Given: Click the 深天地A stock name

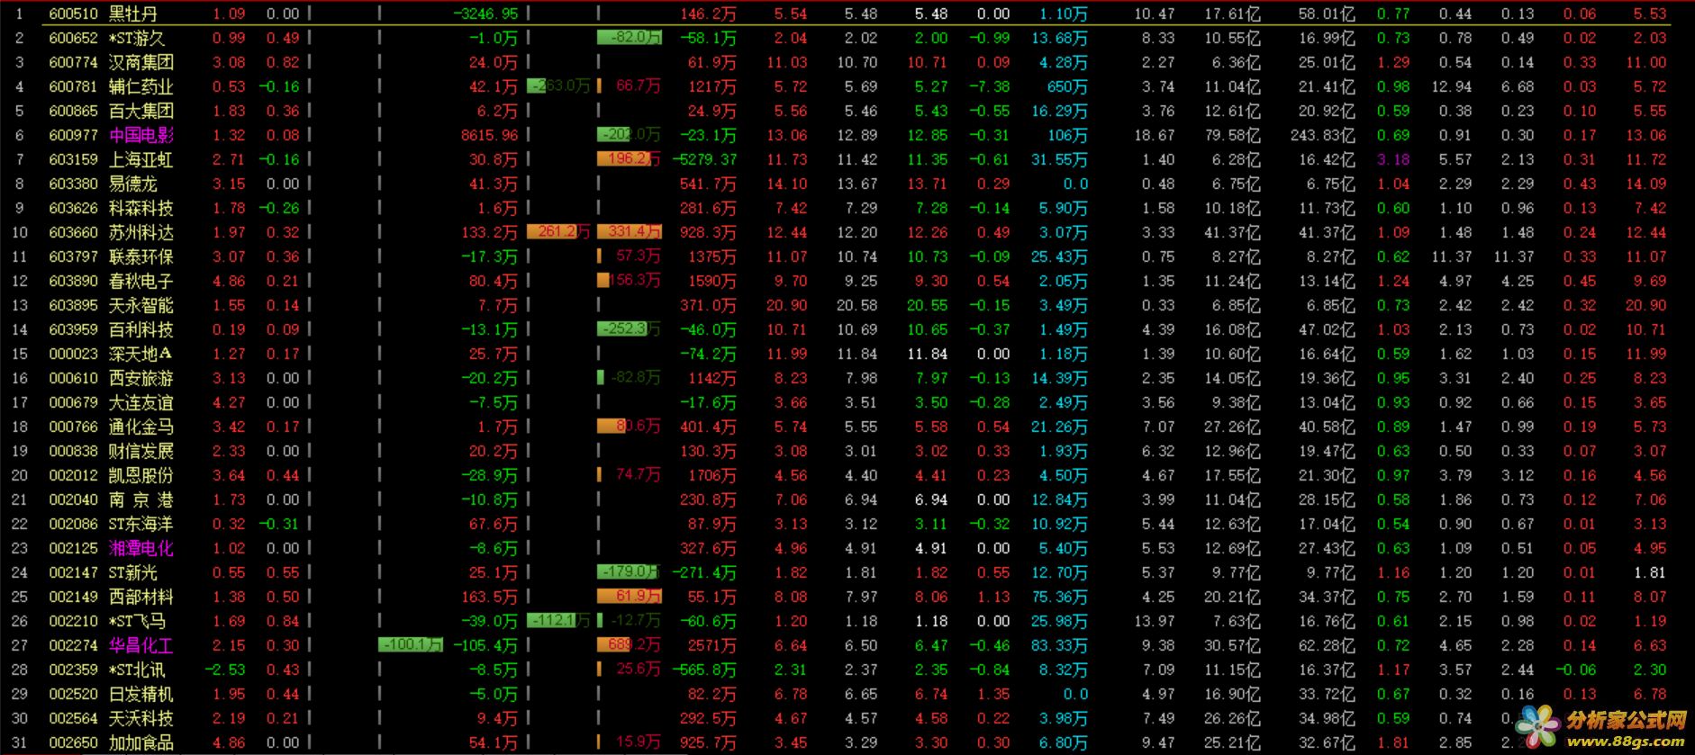Looking at the screenshot, I should coord(140,354).
